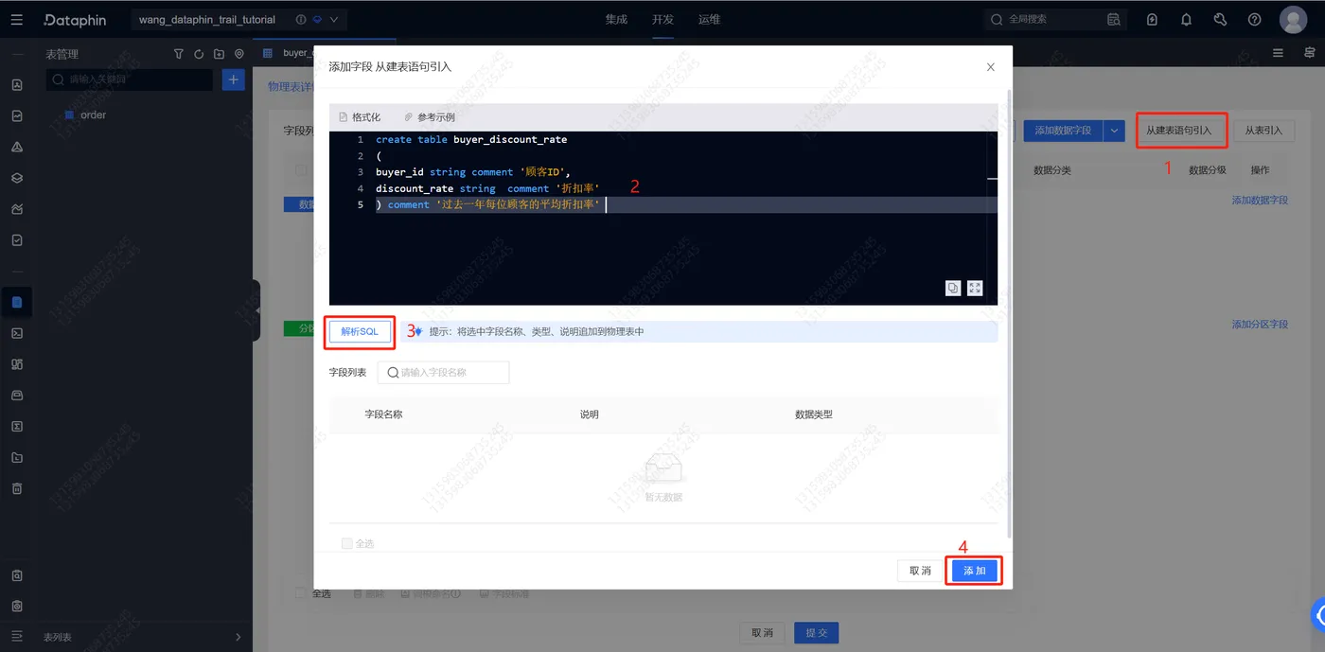The height and width of the screenshot is (652, 1325).
Task: Refresh the 表管理 table list
Action: pyautogui.click(x=199, y=54)
